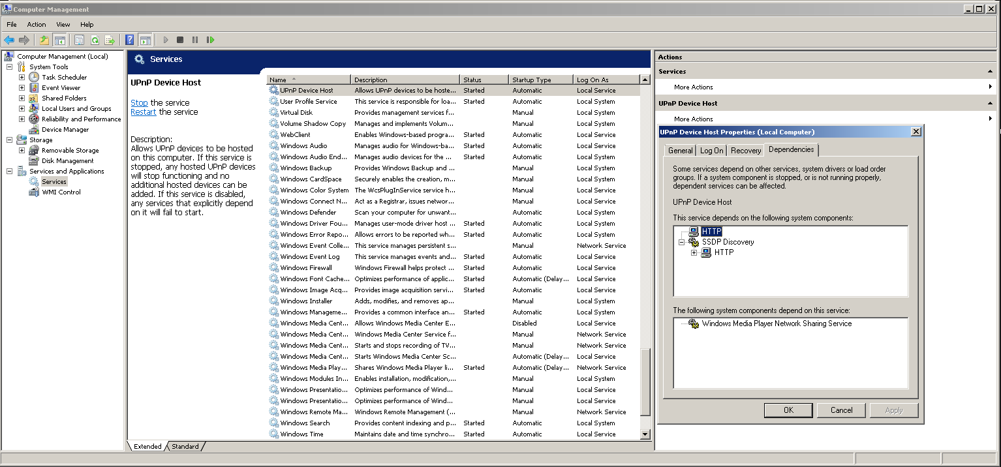Screen dimensions: 1001x467
Task: Open the Help menu
Action: pos(87,24)
